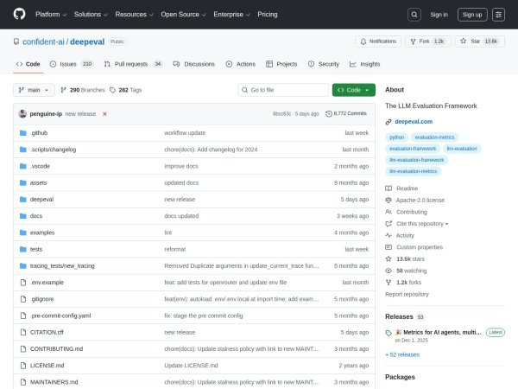The height and width of the screenshot is (389, 518).
Task: Switch to the Code tab
Action: [x=28, y=64]
